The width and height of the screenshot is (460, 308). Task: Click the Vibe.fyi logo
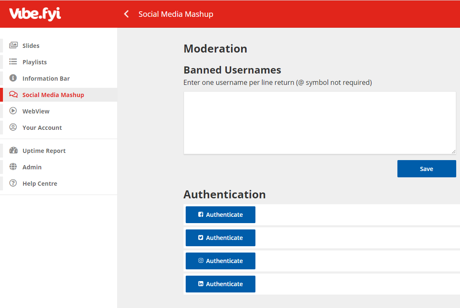(35, 14)
